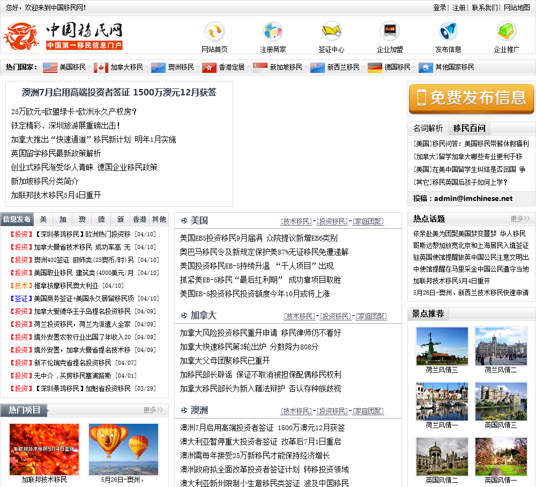Open 美国商务签证 listing with 签证 tag
This screenshot has height=487, width=536.
pyautogui.click(x=85, y=298)
